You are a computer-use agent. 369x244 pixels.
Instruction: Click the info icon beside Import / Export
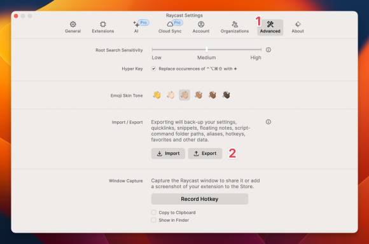[x=268, y=122]
